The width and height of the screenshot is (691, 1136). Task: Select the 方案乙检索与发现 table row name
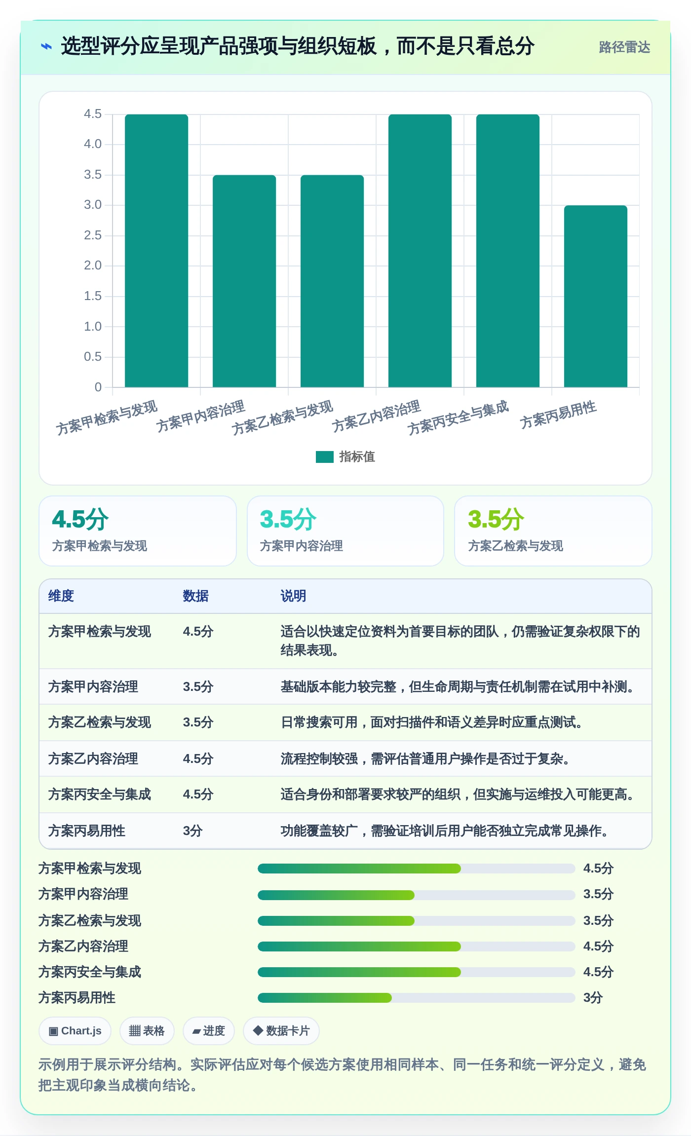point(100,722)
